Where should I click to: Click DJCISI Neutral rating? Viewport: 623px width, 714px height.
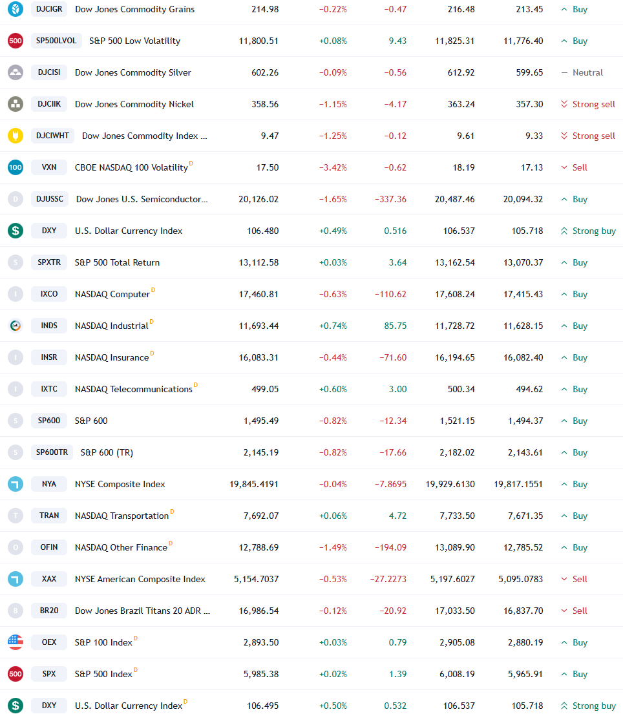[x=582, y=72]
